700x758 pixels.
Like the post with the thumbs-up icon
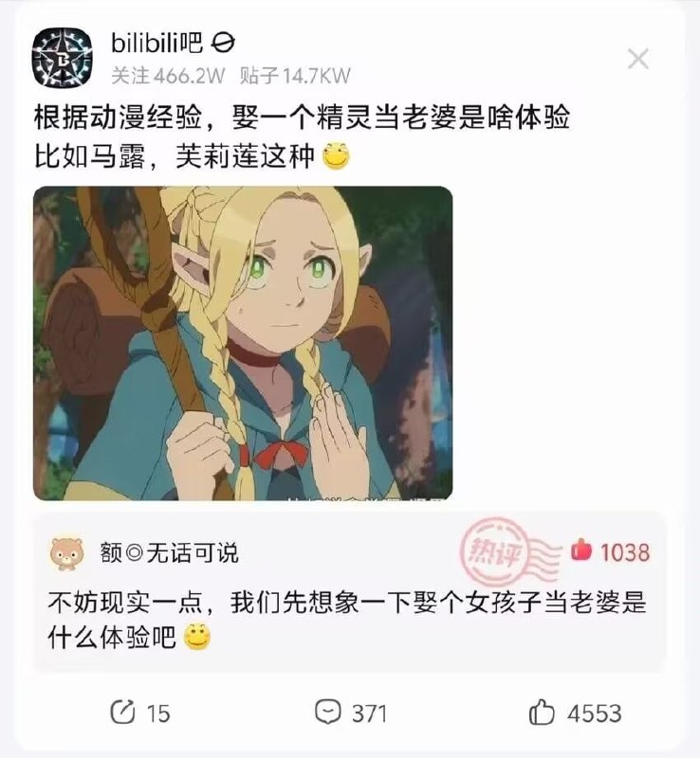coord(542,713)
